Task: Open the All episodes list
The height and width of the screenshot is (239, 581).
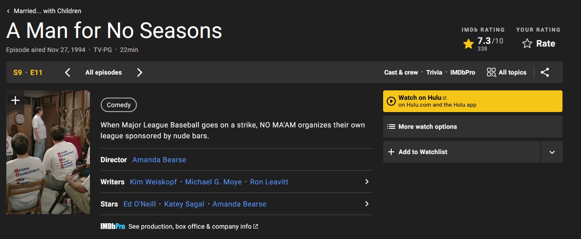Action: pyautogui.click(x=103, y=72)
